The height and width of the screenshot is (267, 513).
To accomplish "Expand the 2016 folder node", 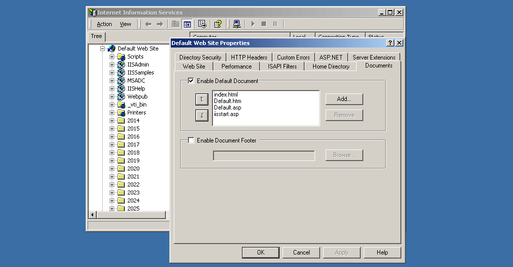I will (x=112, y=137).
